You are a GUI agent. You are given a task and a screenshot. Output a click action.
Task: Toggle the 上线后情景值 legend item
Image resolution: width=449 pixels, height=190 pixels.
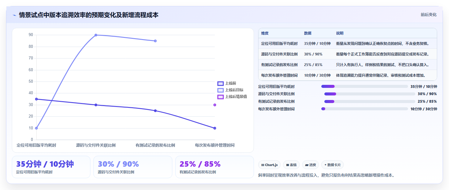tap(232, 97)
